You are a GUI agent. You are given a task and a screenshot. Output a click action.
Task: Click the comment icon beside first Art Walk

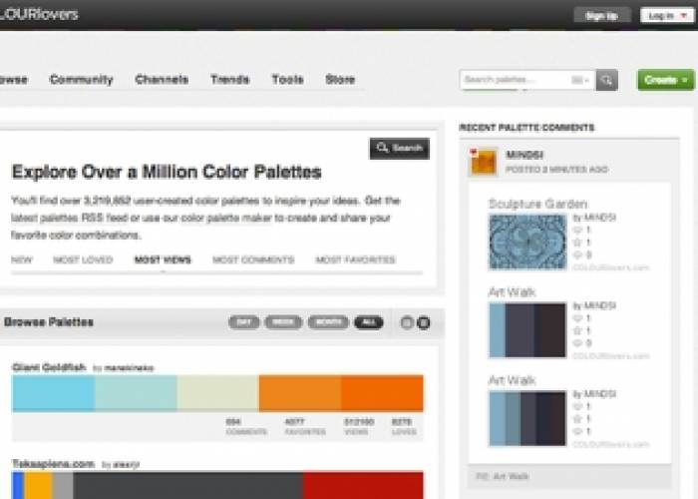[577, 318]
